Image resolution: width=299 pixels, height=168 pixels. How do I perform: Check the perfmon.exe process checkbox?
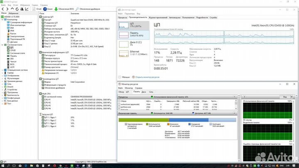(x=119, y=107)
